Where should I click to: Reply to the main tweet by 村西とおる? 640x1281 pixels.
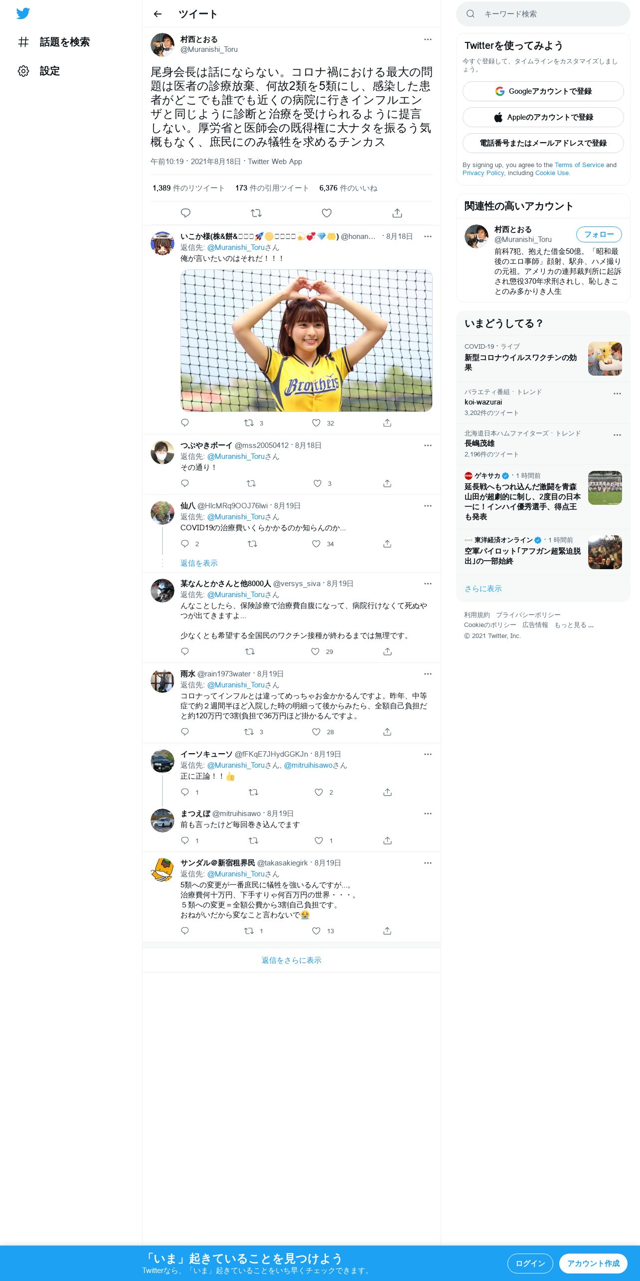185,213
